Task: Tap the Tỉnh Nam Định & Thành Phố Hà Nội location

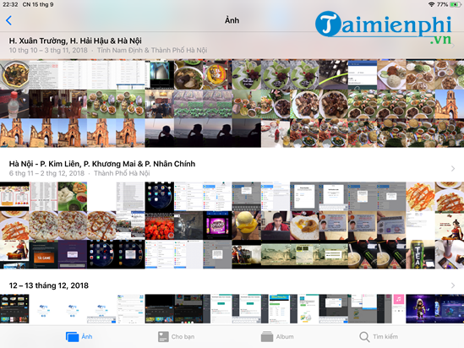Action: pyautogui.click(x=152, y=51)
